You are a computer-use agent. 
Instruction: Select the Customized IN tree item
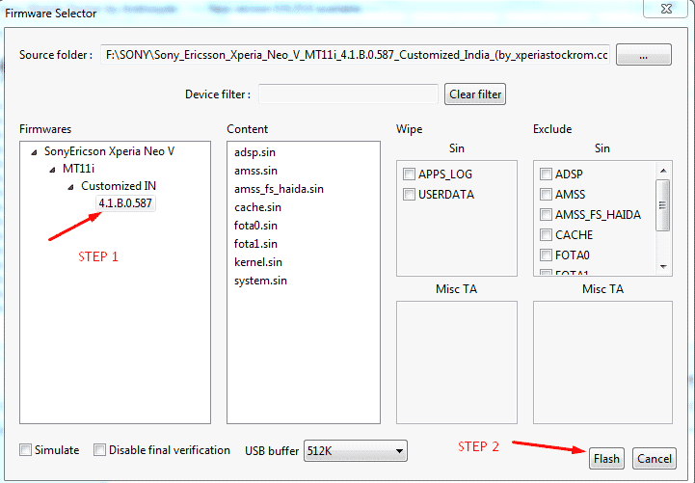tap(119, 186)
